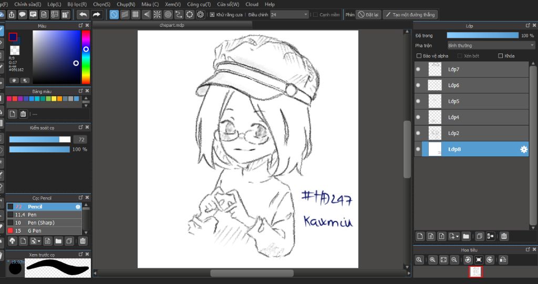Open the Lớp(L) menu
The height and width of the screenshot is (284, 538).
[x=54, y=4]
